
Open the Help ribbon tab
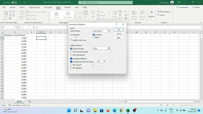pos(85,7)
